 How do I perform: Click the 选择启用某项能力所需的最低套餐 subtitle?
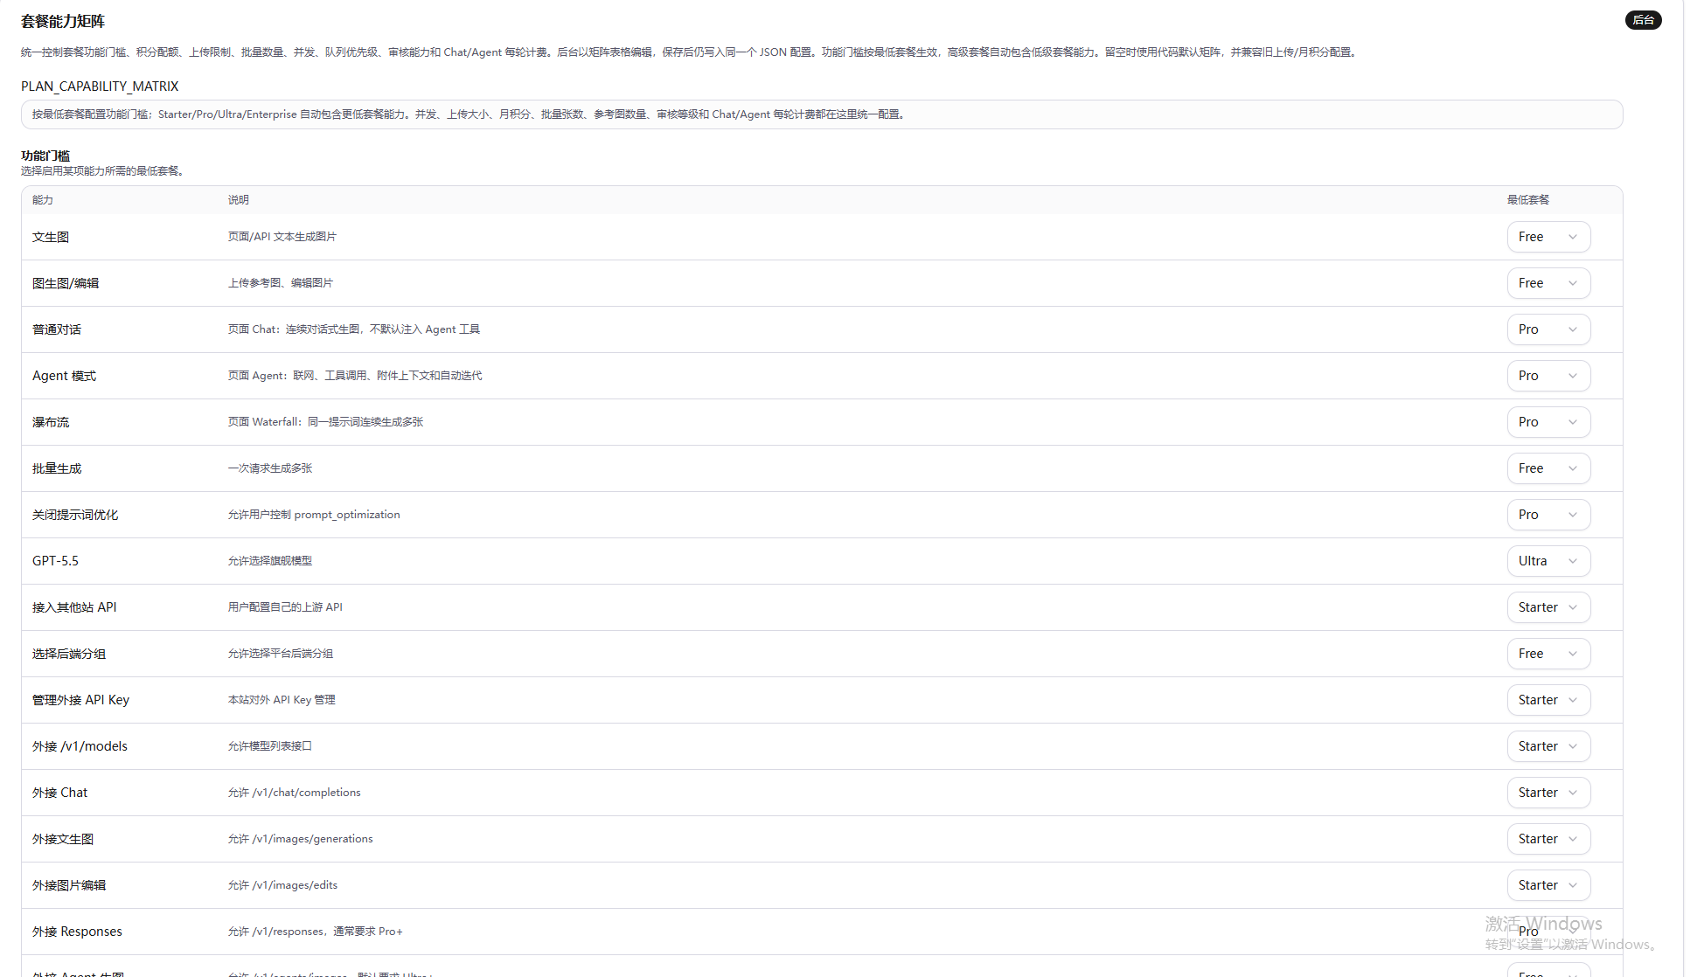[x=102, y=171]
